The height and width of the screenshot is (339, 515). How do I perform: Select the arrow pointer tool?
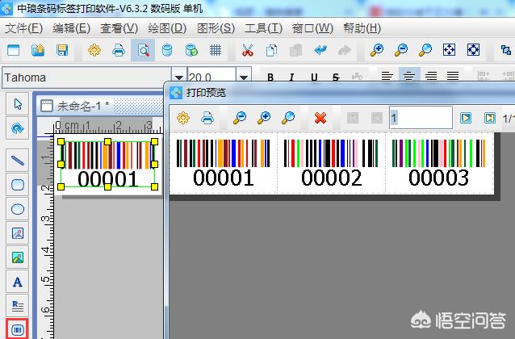[x=18, y=104]
